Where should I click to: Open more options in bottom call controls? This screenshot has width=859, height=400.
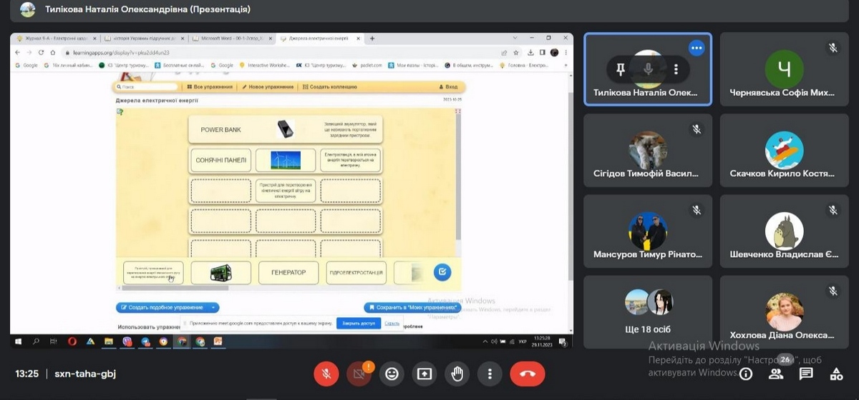(490, 374)
